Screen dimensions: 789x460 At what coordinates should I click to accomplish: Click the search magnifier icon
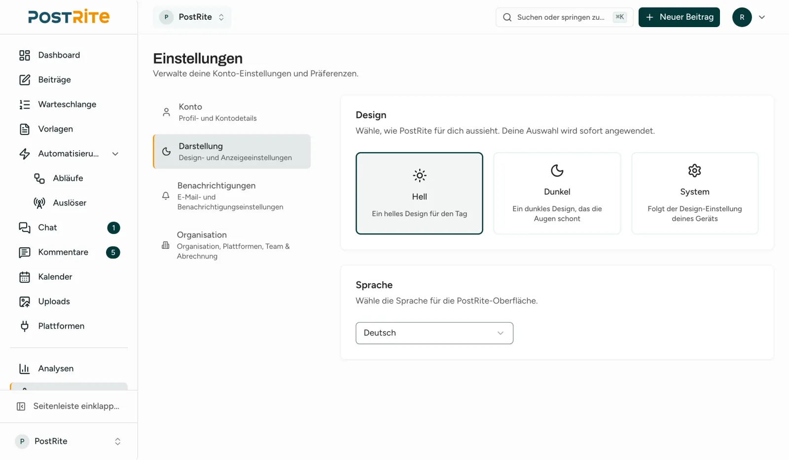click(x=507, y=17)
